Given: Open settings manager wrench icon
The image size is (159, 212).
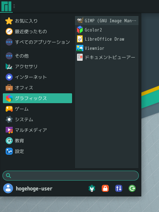Looking at the screenshot, I should click(92, 188).
